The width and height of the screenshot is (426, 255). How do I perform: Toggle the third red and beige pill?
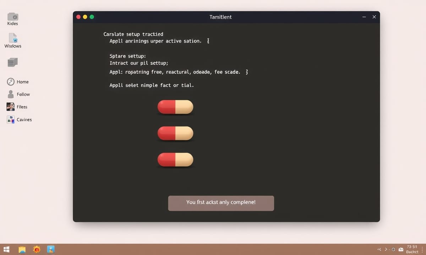click(175, 160)
